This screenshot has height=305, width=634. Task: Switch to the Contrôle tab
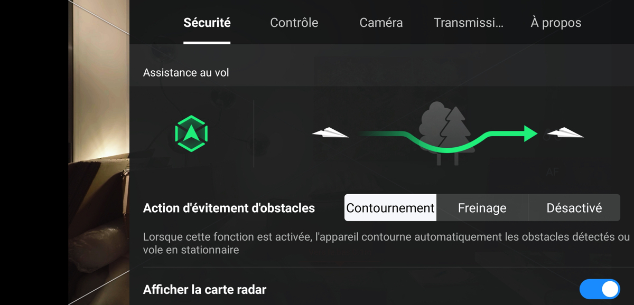tap(294, 23)
